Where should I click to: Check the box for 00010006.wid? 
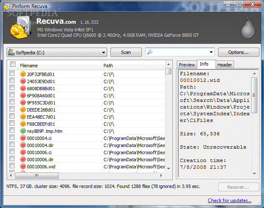pyautogui.click(x=12, y=165)
